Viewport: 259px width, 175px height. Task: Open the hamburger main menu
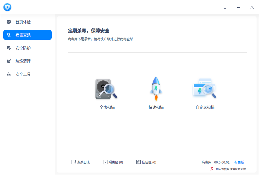(225, 7)
